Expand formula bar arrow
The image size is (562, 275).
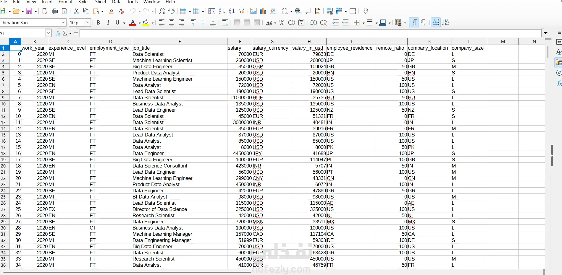click(546, 33)
